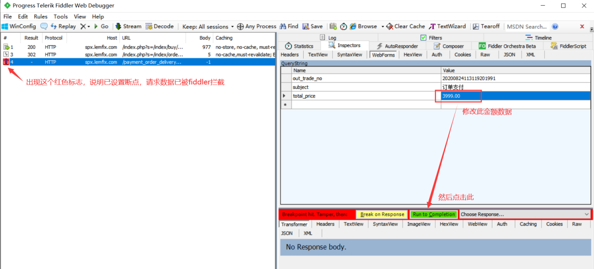594x269 pixels.
Task: Click the Run to Completion button
Action: (x=433, y=214)
